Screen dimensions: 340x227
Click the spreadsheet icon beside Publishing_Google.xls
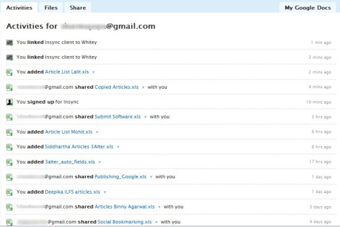click(x=9, y=177)
